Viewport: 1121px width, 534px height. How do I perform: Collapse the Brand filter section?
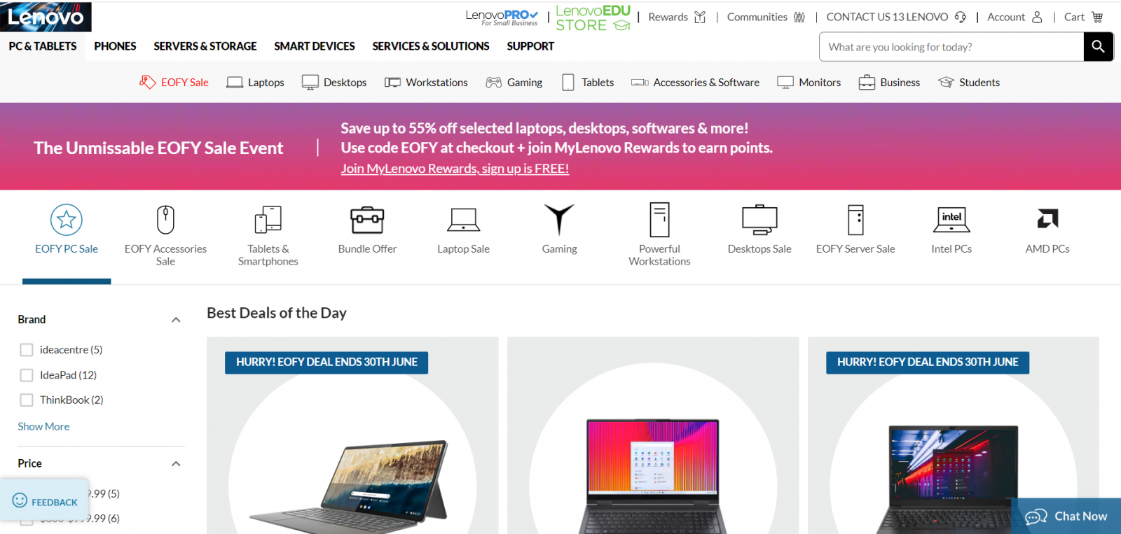tap(176, 320)
